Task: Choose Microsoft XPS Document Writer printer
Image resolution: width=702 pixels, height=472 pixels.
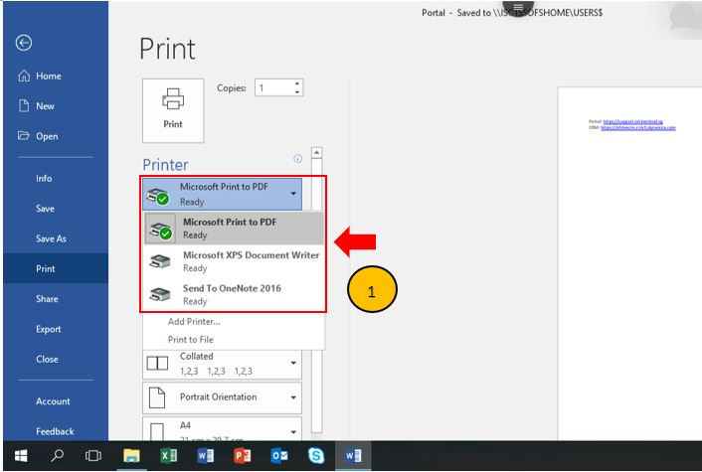Action: [234, 261]
